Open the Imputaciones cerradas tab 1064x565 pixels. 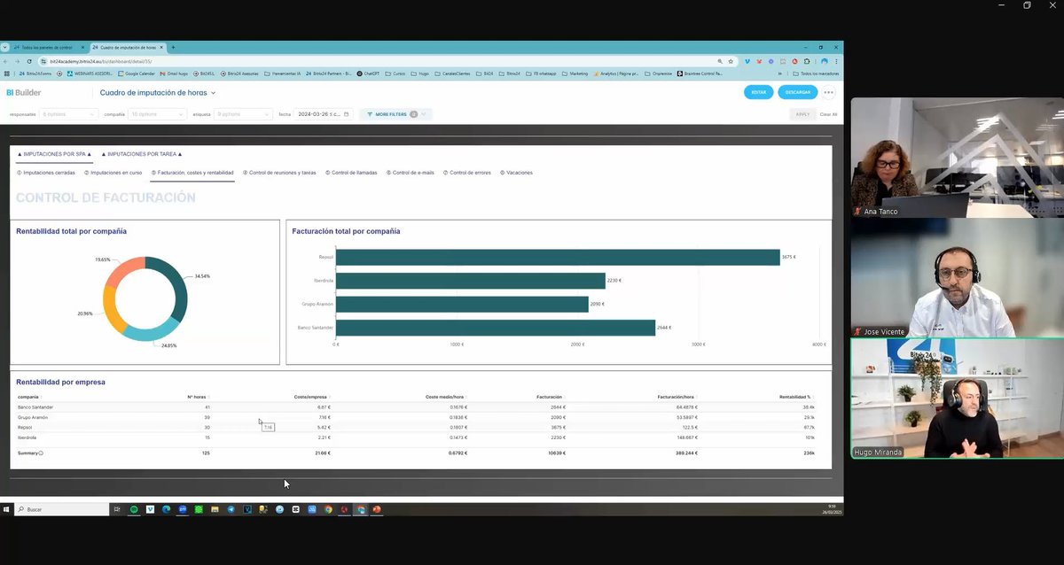point(46,173)
